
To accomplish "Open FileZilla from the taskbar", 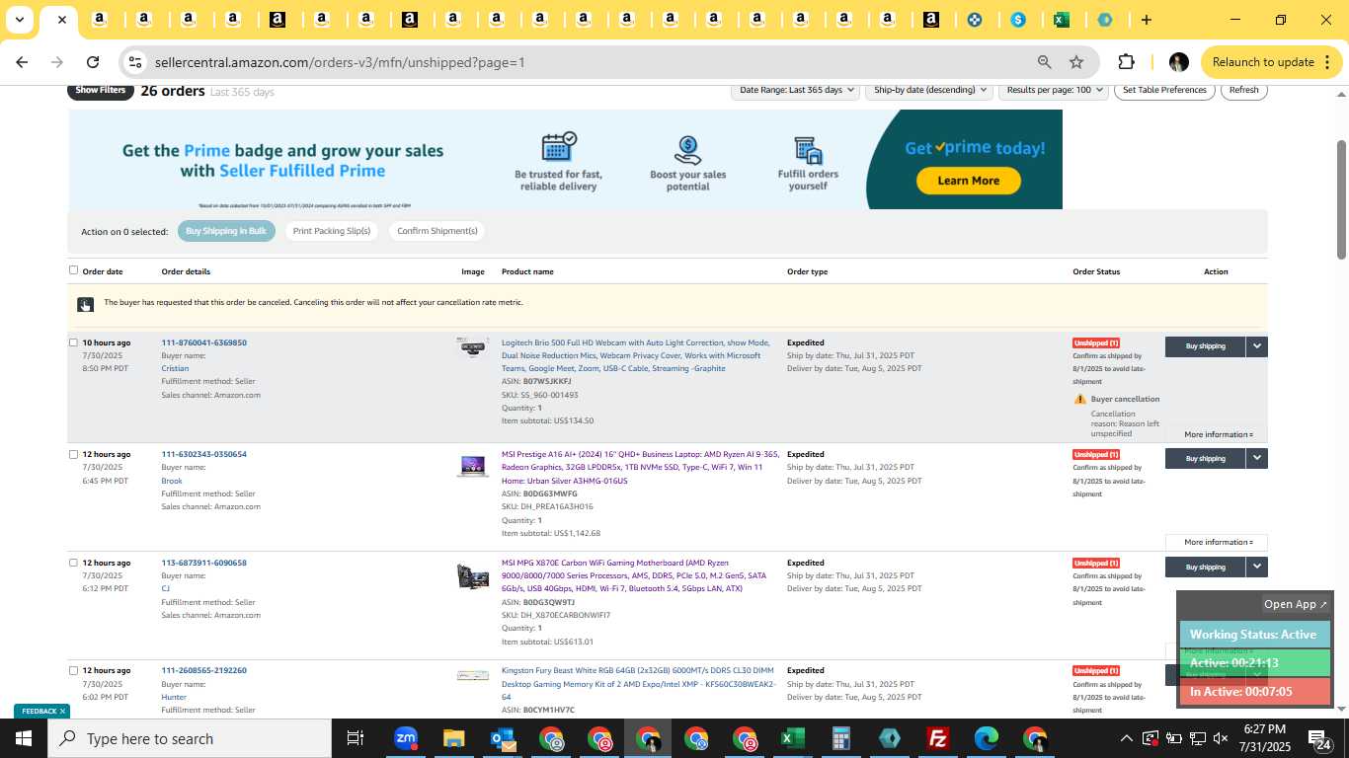I will 937,738.
